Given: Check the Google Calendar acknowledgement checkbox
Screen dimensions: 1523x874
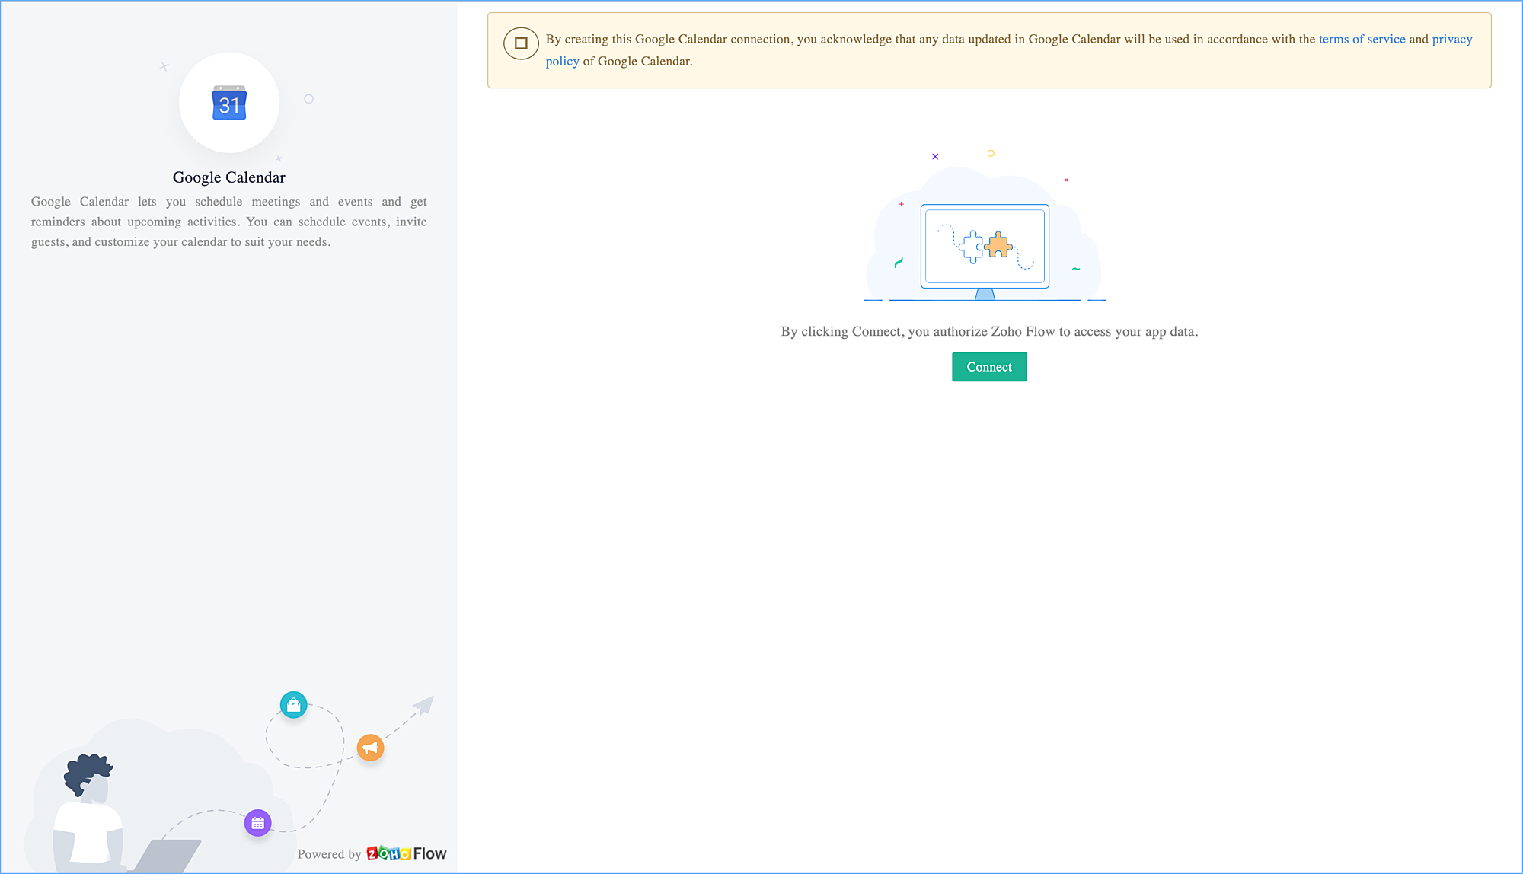Looking at the screenshot, I should click(521, 43).
